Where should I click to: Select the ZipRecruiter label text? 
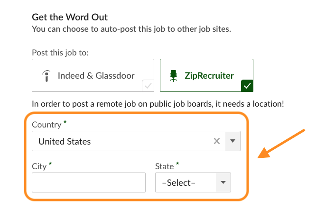(x=209, y=76)
